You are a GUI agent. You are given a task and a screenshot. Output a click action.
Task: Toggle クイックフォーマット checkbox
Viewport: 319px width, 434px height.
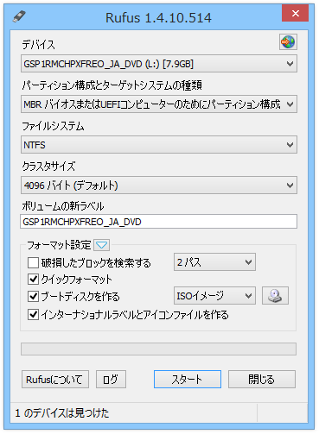pos(33,279)
